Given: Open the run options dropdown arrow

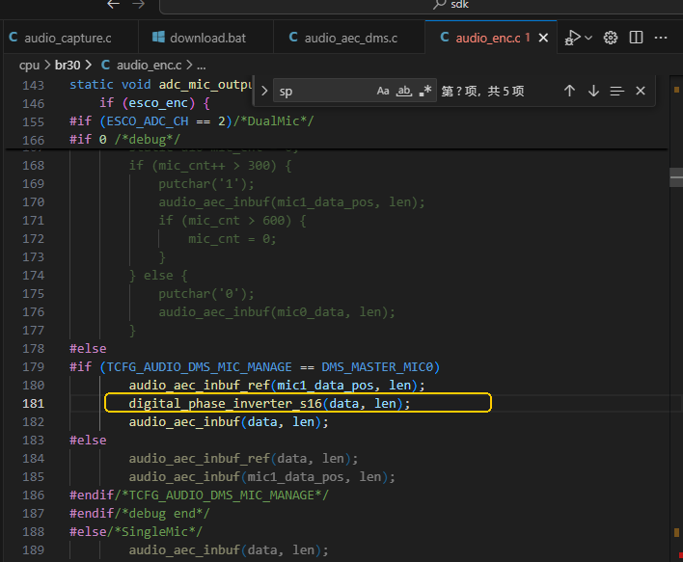Looking at the screenshot, I should click(x=588, y=38).
